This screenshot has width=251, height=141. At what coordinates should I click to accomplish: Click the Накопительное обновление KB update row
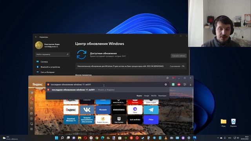(131, 66)
